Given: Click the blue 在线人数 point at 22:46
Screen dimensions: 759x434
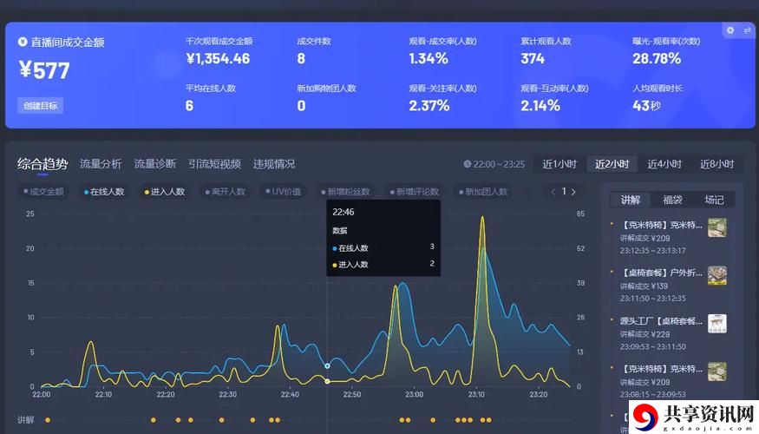Looking at the screenshot, I should [x=327, y=365].
